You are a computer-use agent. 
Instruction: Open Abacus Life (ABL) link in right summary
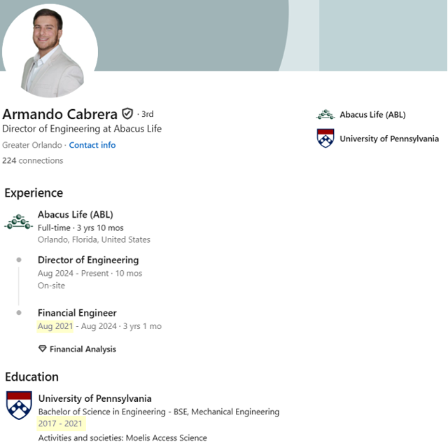pos(372,115)
